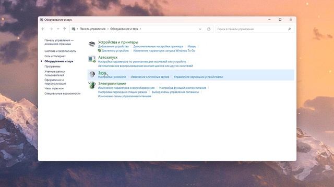Go forward with the Forward arrow

(51, 29)
